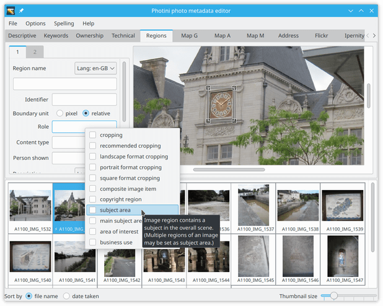Click the top-left region handle on clock
383x306 pixels.
click(208, 88)
